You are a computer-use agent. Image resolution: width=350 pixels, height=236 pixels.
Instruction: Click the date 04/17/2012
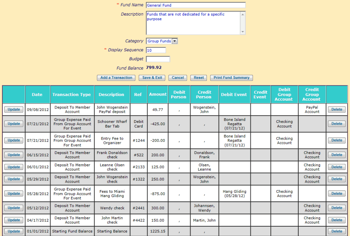coord(38,220)
